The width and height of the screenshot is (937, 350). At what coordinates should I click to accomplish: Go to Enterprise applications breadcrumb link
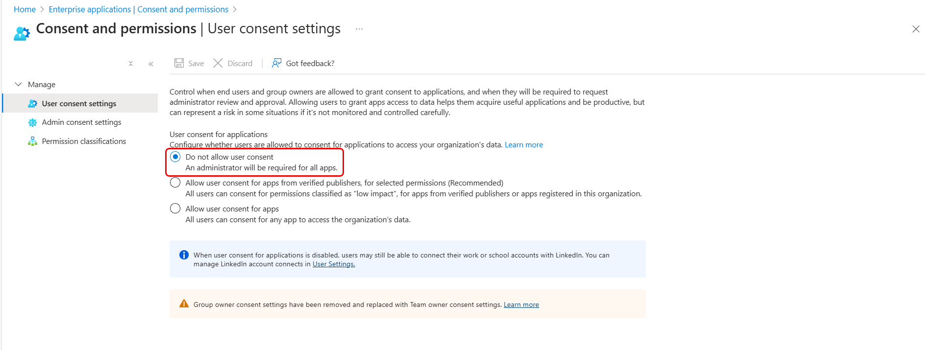(x=139, y=9)
